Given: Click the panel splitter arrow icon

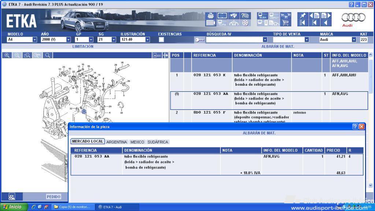Looking at the screenshot, I should [165, 56].
